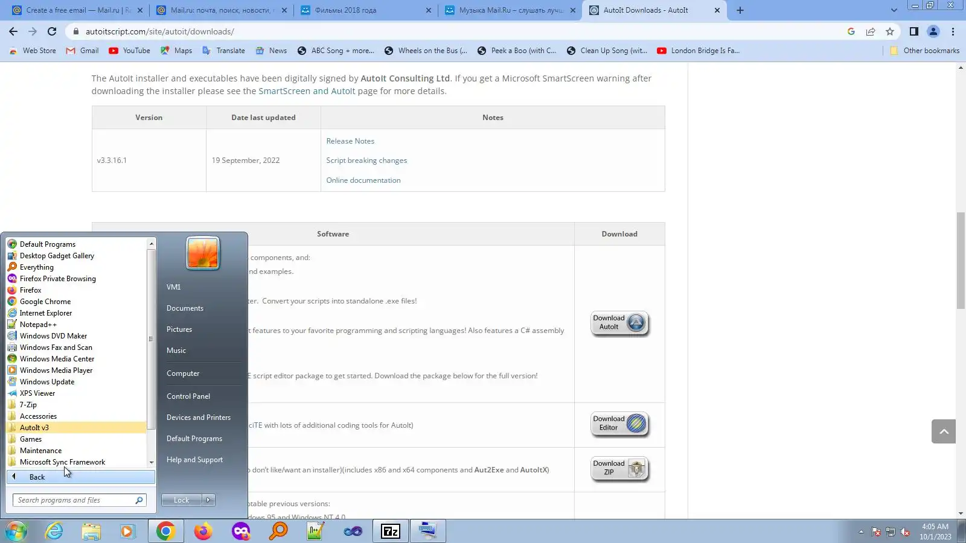966x543 pixels.
Task: Open Control Panel from Start menu
Action: [188, 396]
